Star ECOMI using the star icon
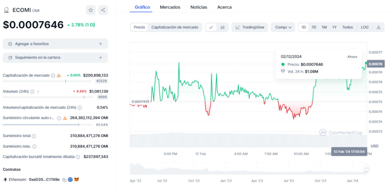This screenshot has width=392, height=189. (90, 10)
